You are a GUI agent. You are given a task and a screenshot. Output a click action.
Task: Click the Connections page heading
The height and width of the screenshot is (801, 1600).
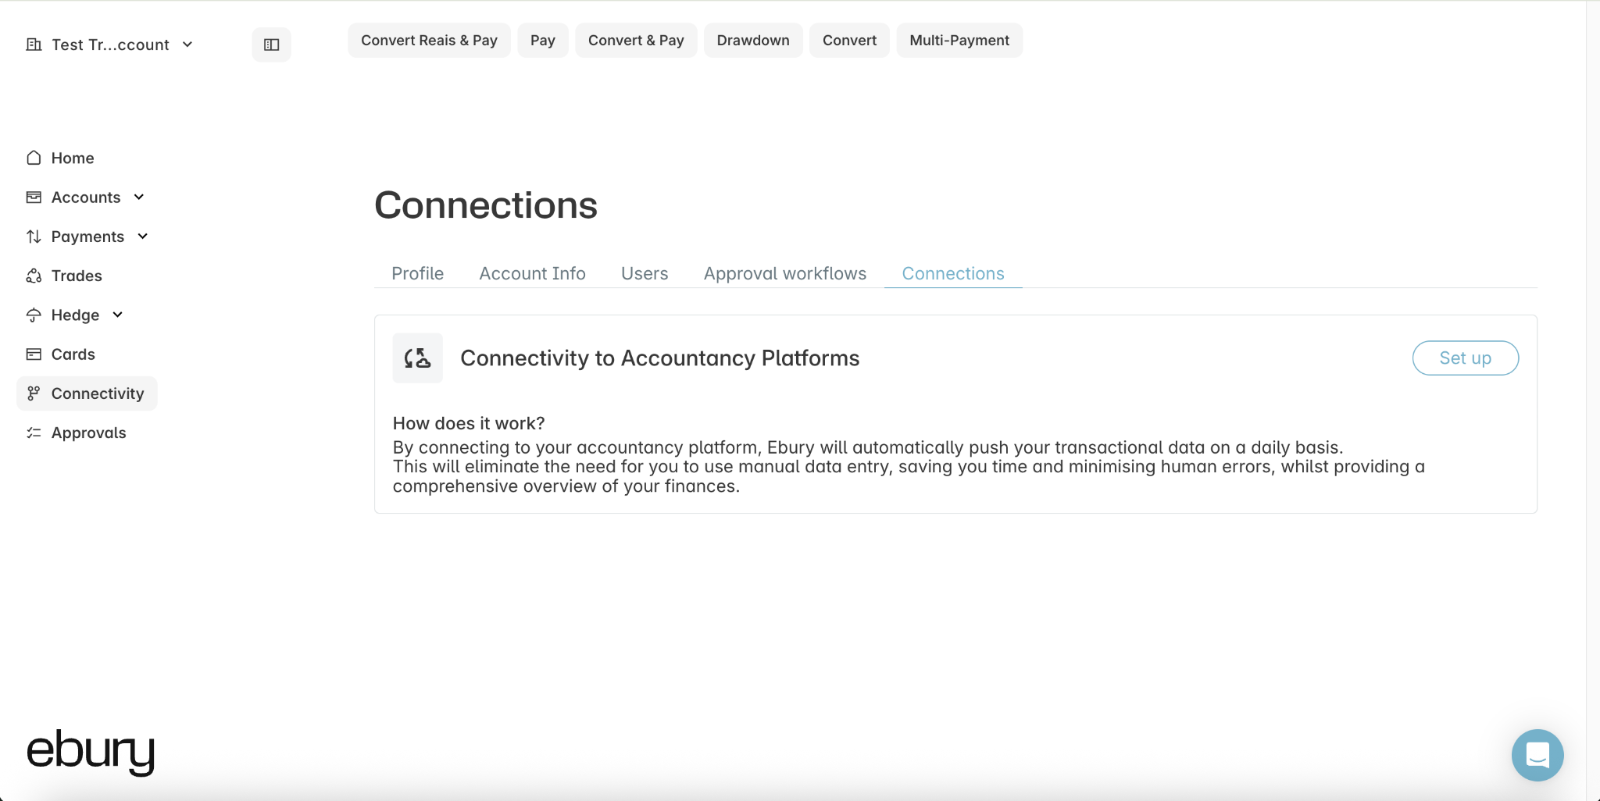[486, 205]
